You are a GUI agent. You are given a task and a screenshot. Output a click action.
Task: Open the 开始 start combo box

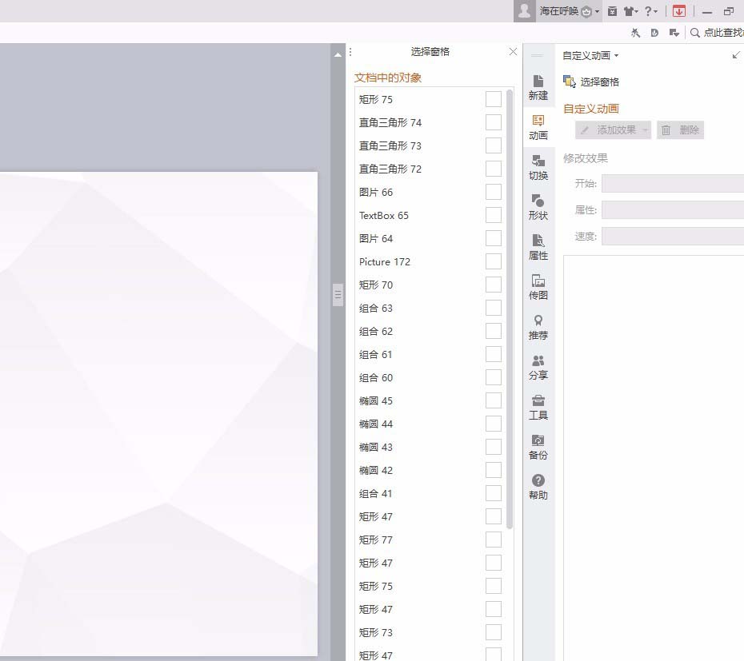click(673, 184)
